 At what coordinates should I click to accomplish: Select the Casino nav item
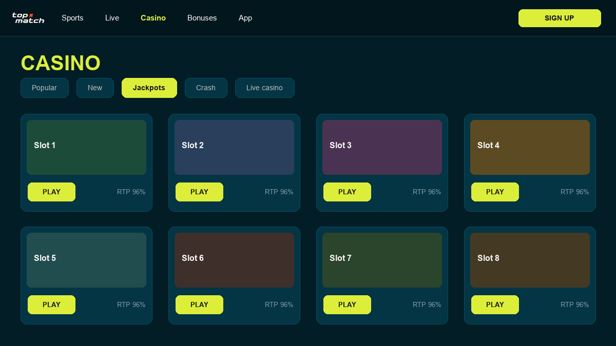point(153,18)
